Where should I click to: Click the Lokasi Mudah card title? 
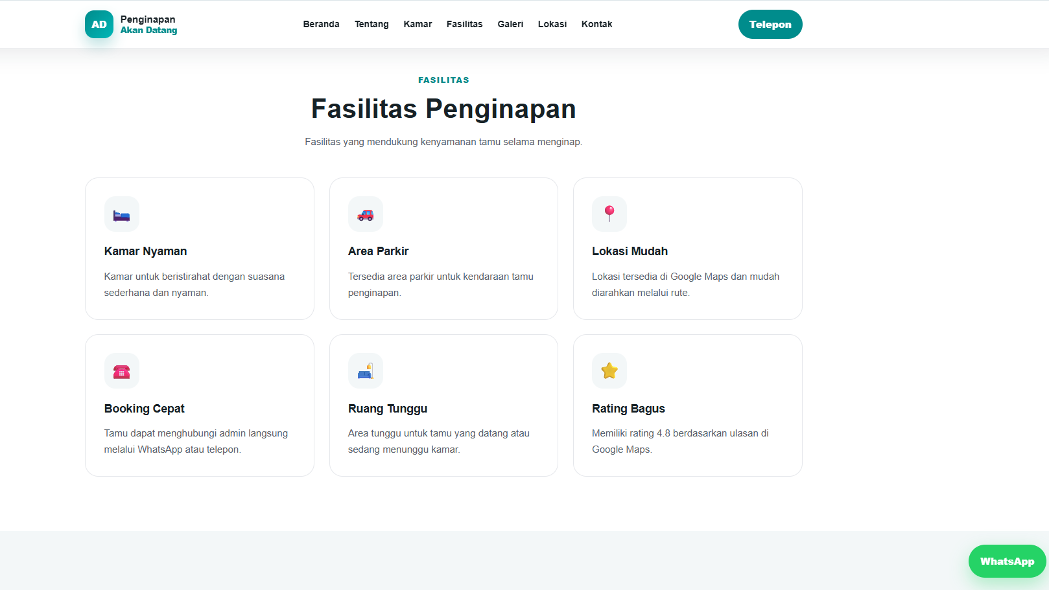(x=630, y=251)
